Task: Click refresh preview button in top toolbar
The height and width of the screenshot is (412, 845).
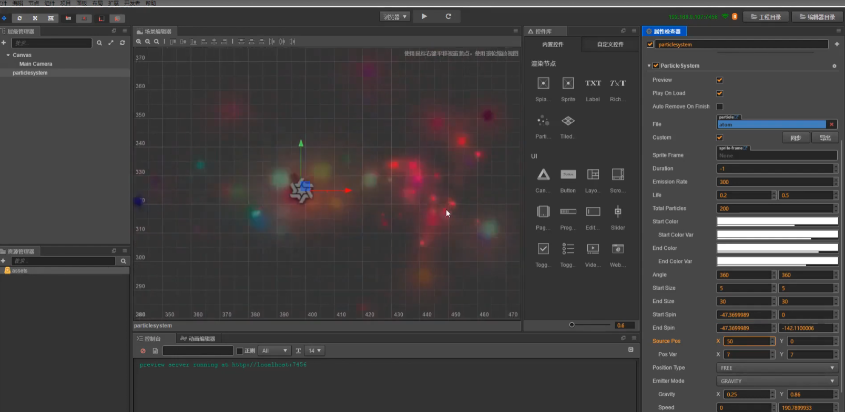Action: pyautogui.click(x=449, y=16)
